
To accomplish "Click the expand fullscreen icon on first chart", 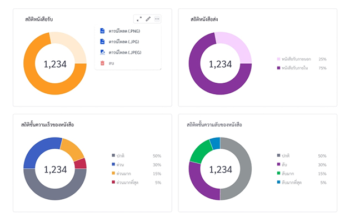I will (139, 19).
